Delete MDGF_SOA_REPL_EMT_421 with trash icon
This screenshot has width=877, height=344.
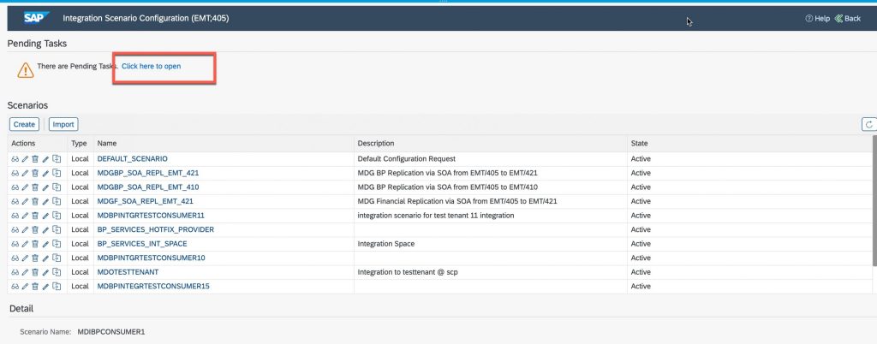pos(34,202)
